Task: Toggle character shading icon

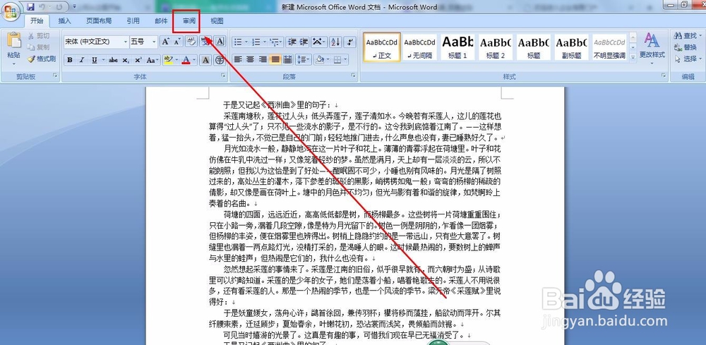Action: click(205, 60)
